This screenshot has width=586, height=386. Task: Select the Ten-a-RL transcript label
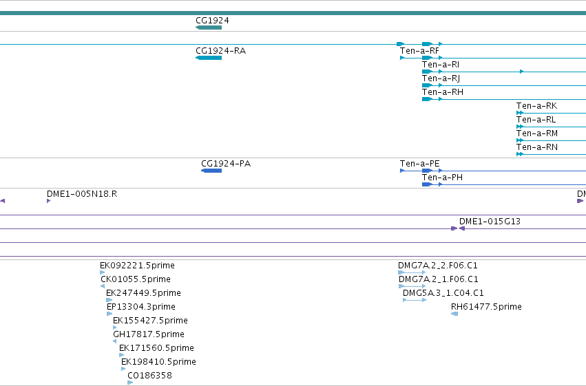point(536,120)
